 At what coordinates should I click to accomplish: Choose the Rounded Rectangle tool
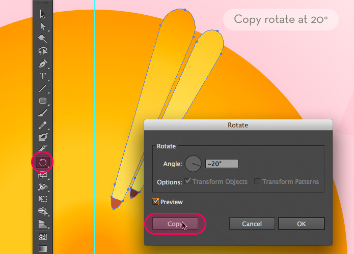(43, 101)
